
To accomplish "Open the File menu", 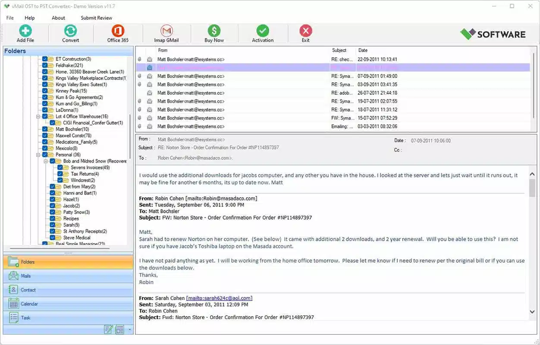I will [x=10, y=18].
